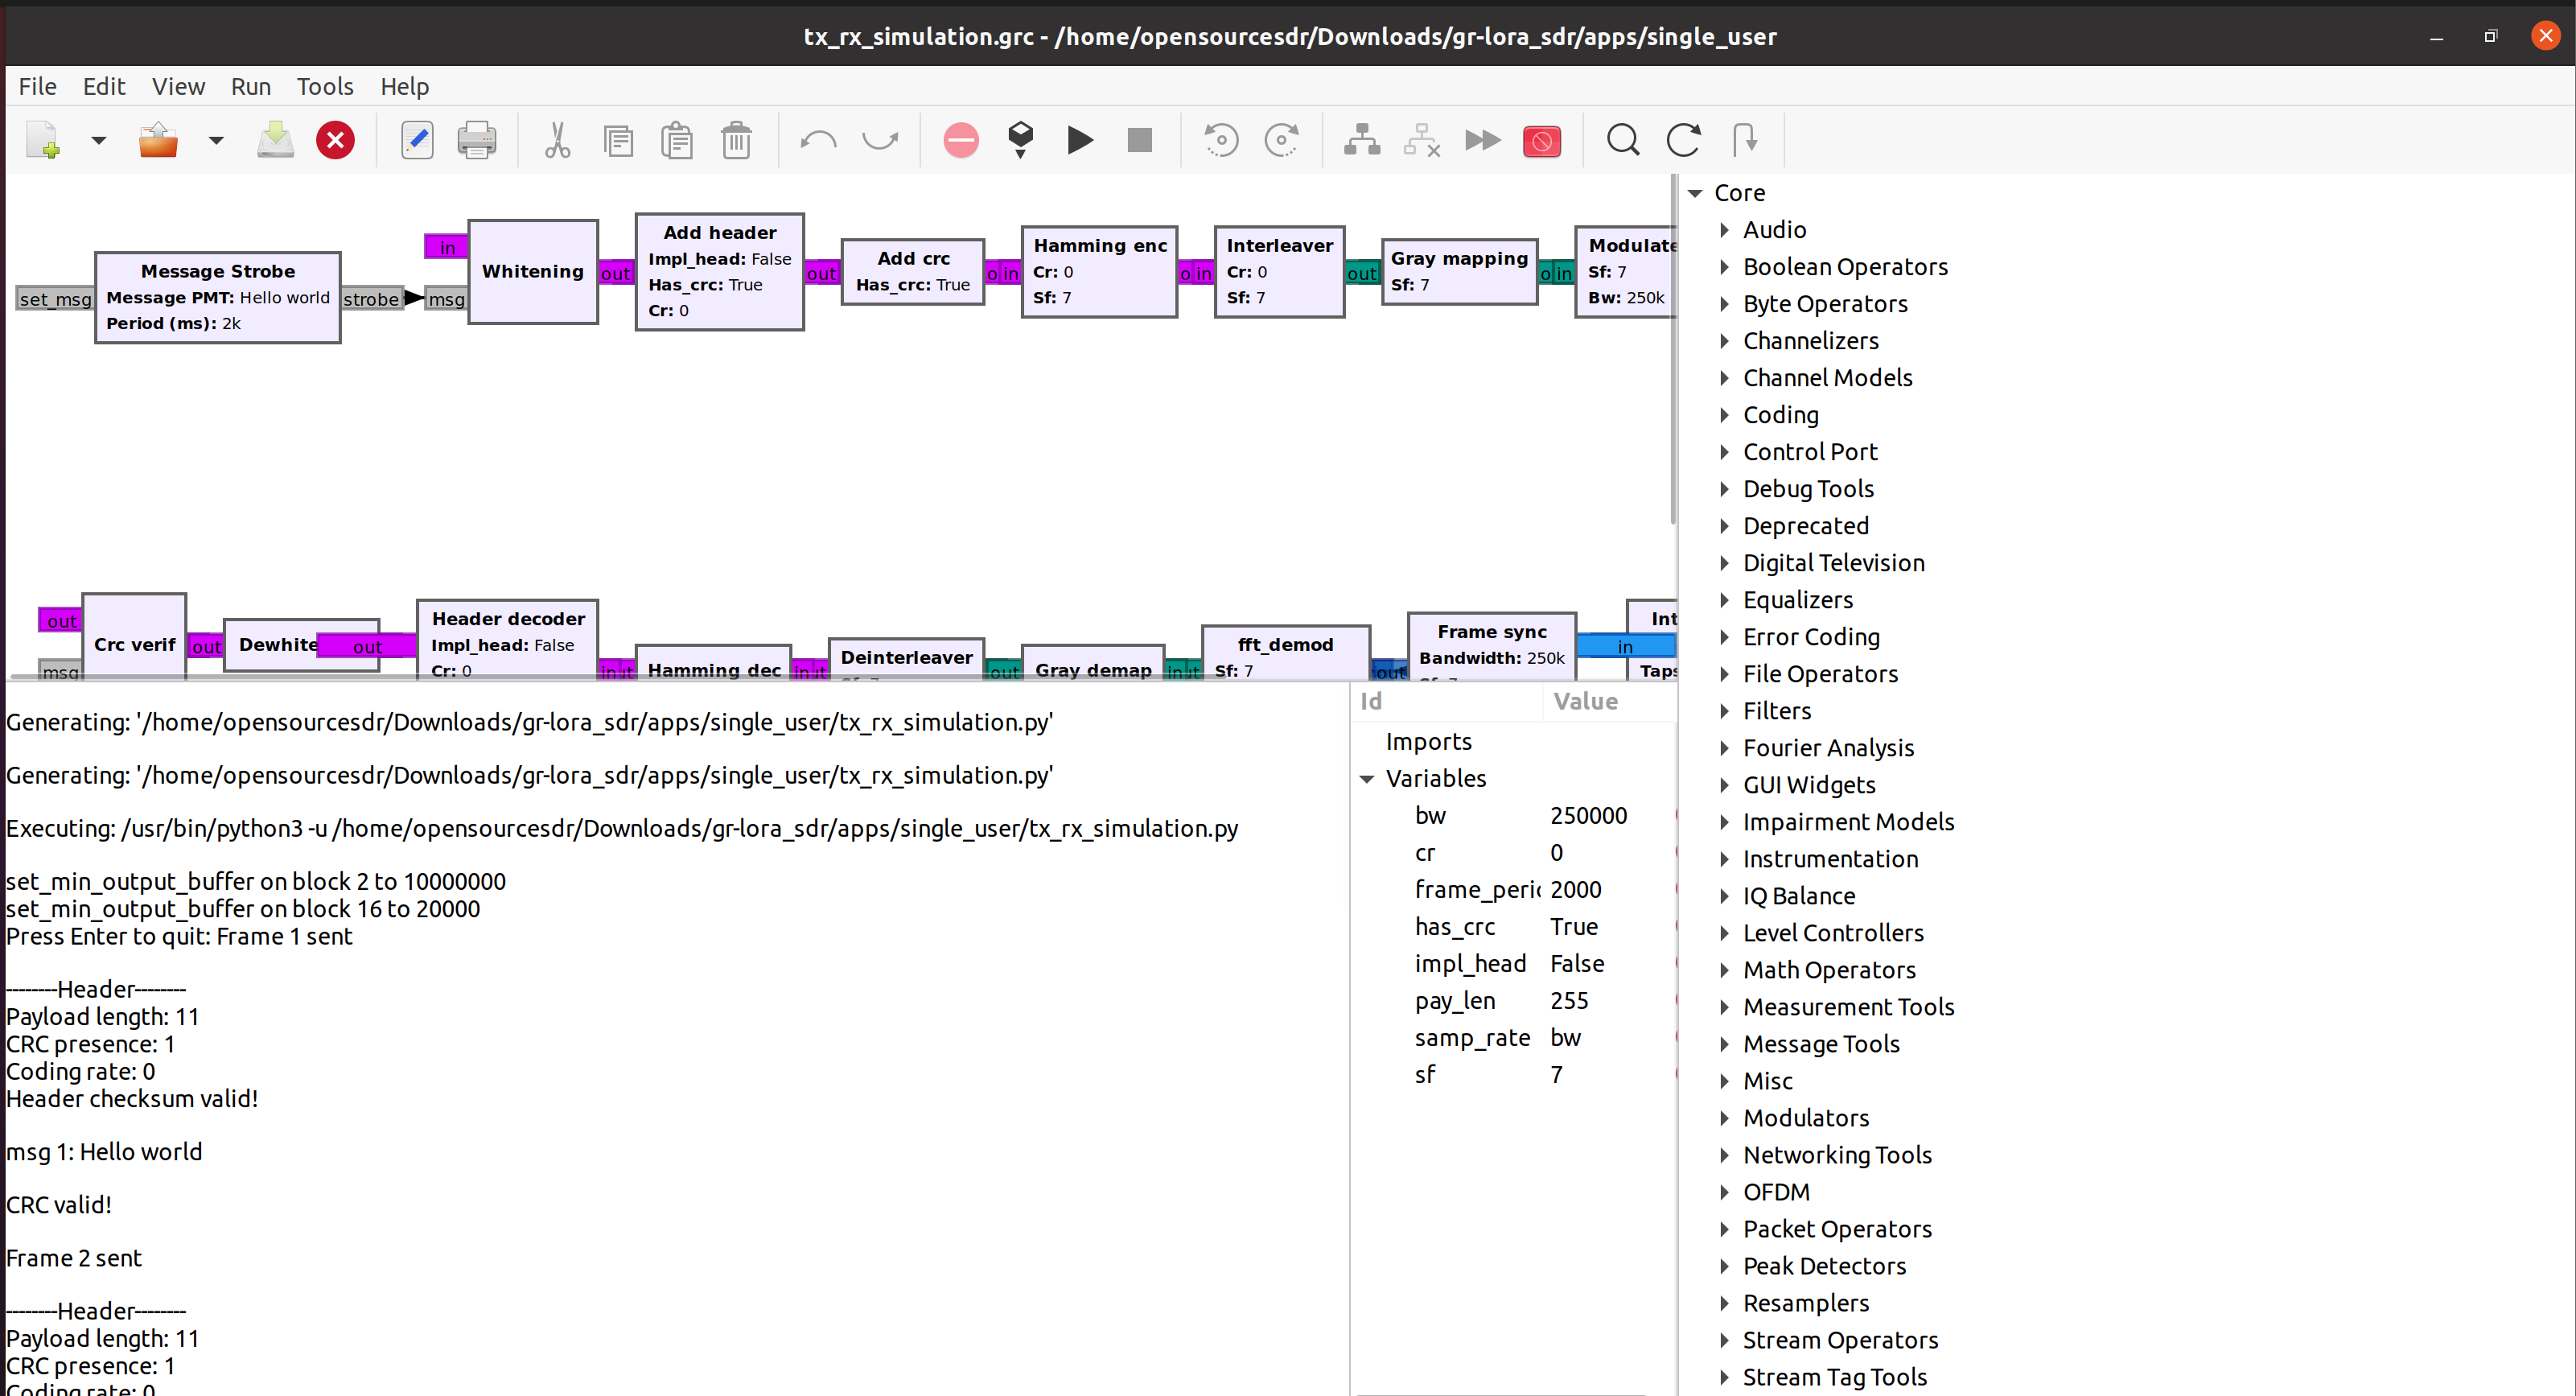Image resolution: width=2576 pixels, height=1396 pixels.
Task: Toggle the Enable block hierarchy icon
Action: click(x=1361, y=140)
